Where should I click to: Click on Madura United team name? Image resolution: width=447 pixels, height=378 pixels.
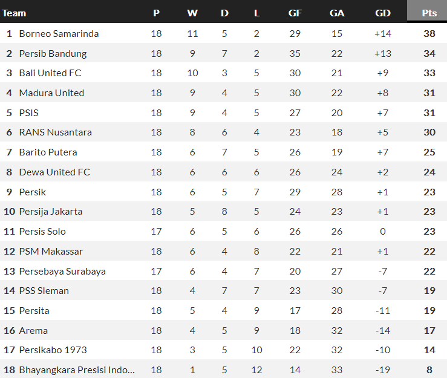tap(51, 93)
